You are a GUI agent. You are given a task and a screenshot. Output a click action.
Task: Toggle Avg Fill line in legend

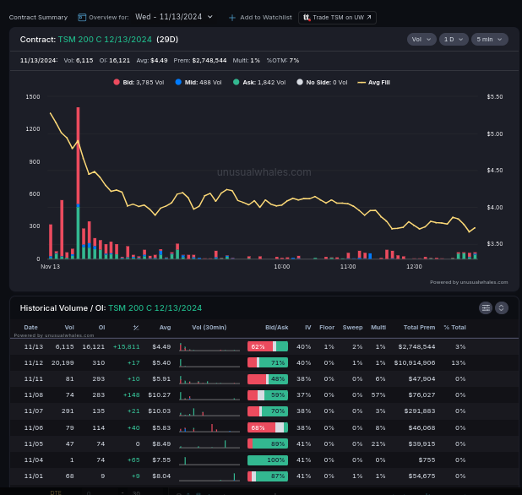(373, 82)
